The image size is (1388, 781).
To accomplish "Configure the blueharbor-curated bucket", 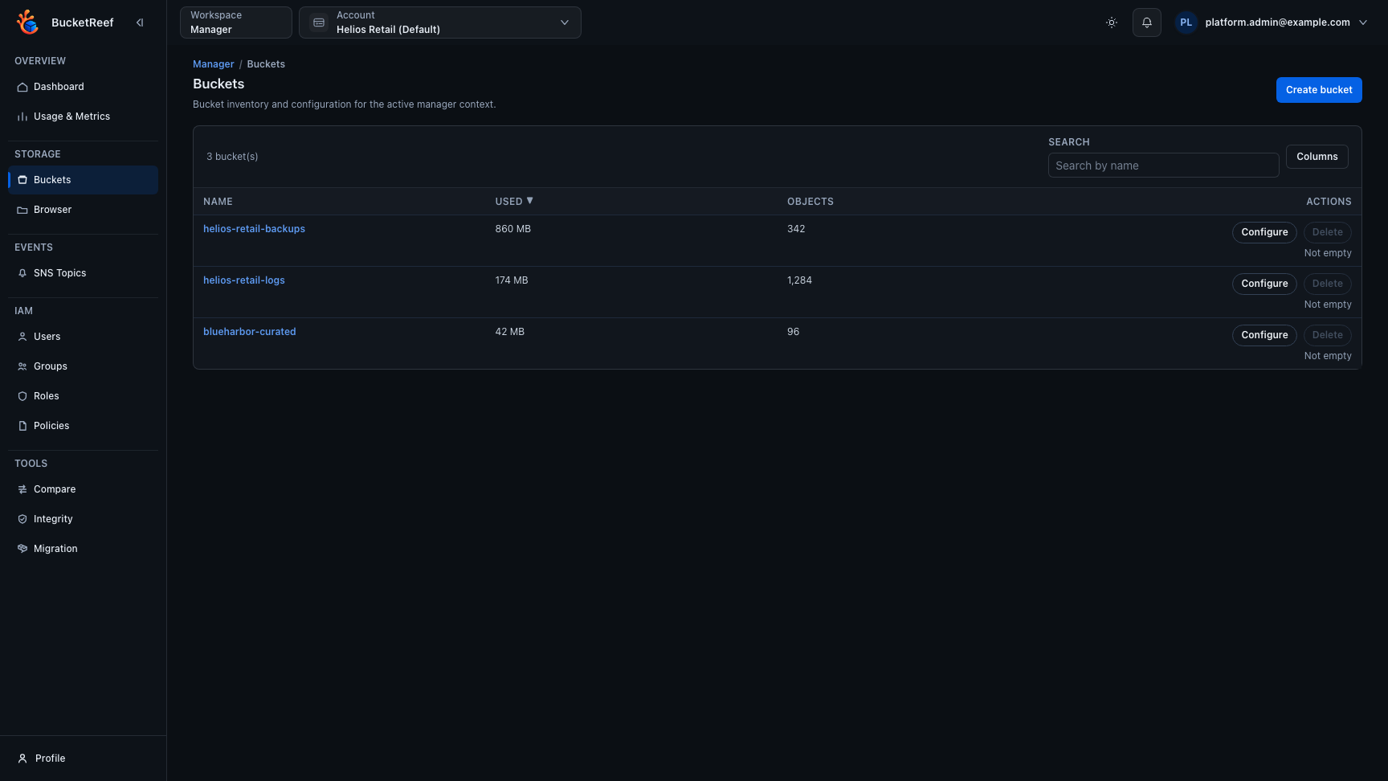I will 1264,335.
